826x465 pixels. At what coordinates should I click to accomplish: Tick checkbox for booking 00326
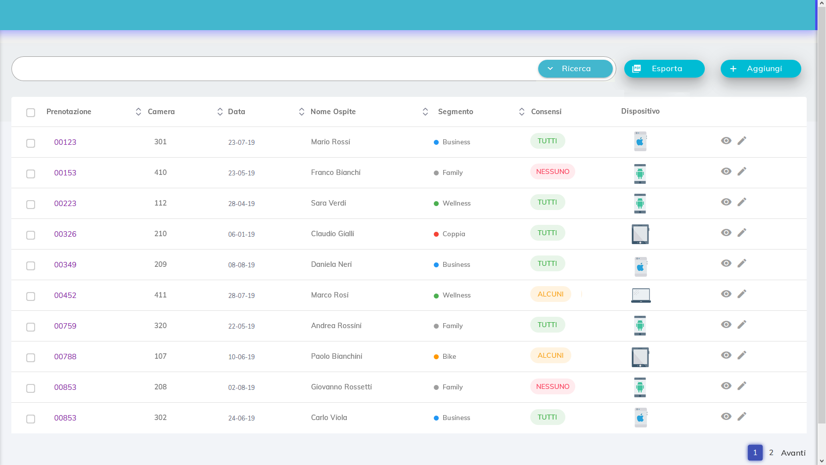[31, 235]
